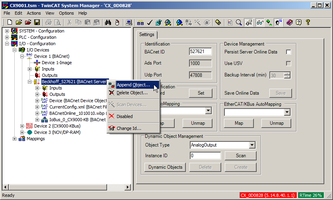Expand the PLC - Configuration node

7,37
